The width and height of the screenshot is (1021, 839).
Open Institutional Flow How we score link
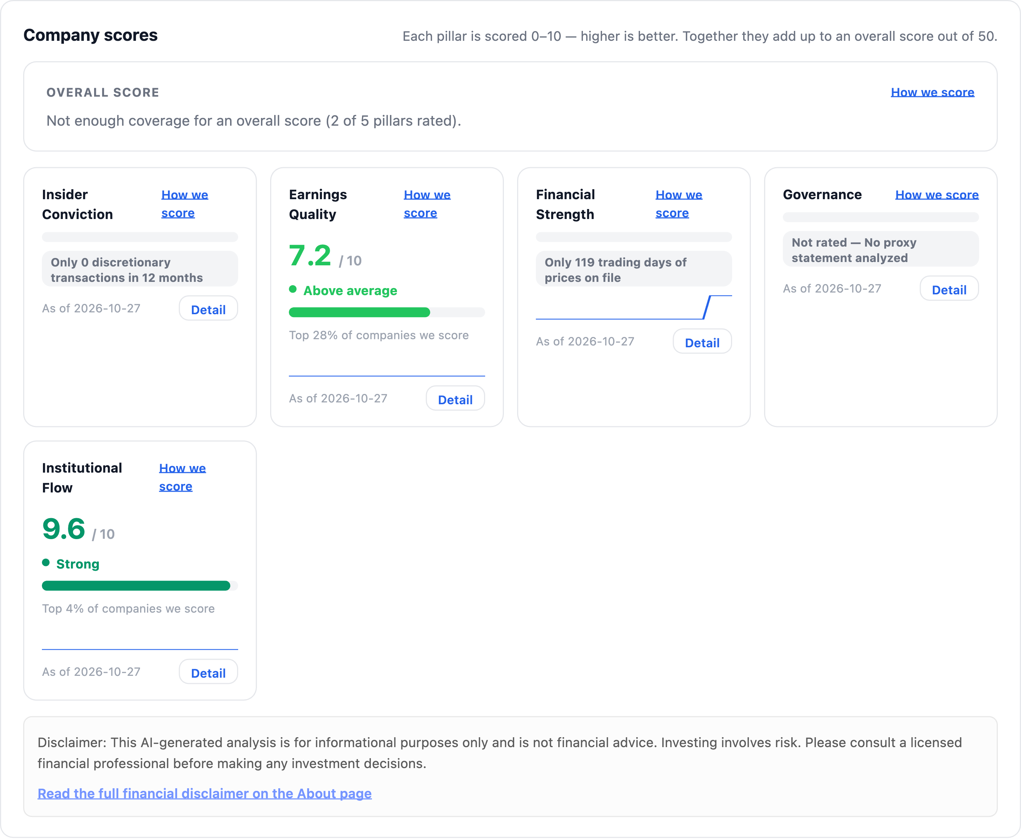pos(182,477)
